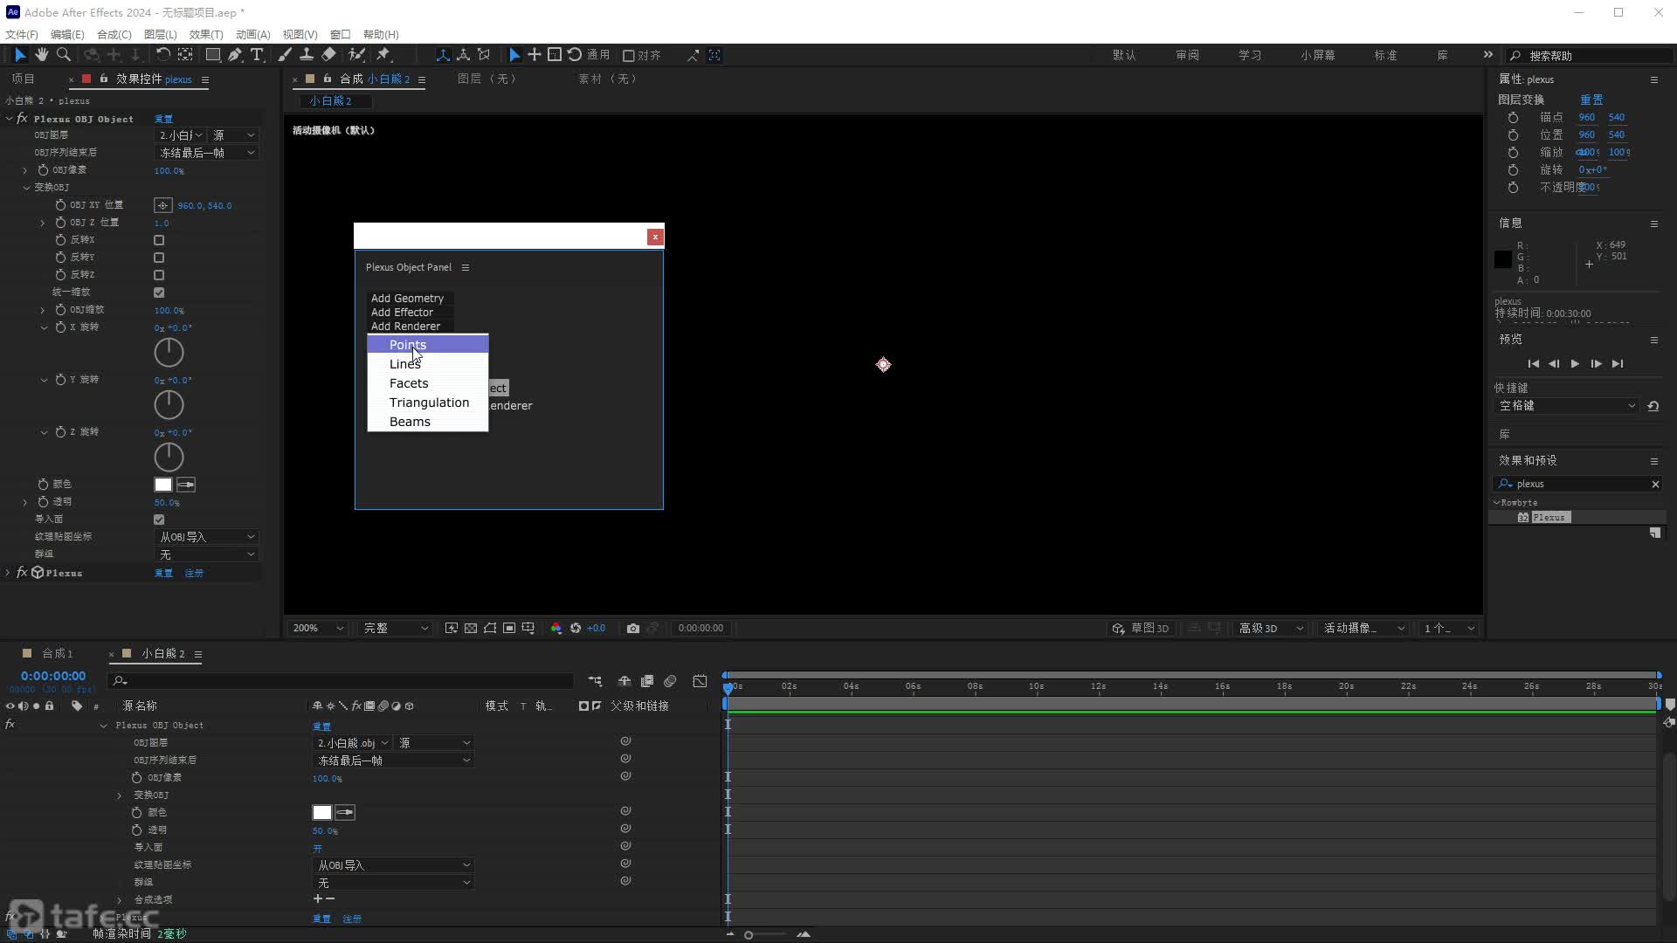Select the Clone Stamp tool

click(x=307, y=55)
